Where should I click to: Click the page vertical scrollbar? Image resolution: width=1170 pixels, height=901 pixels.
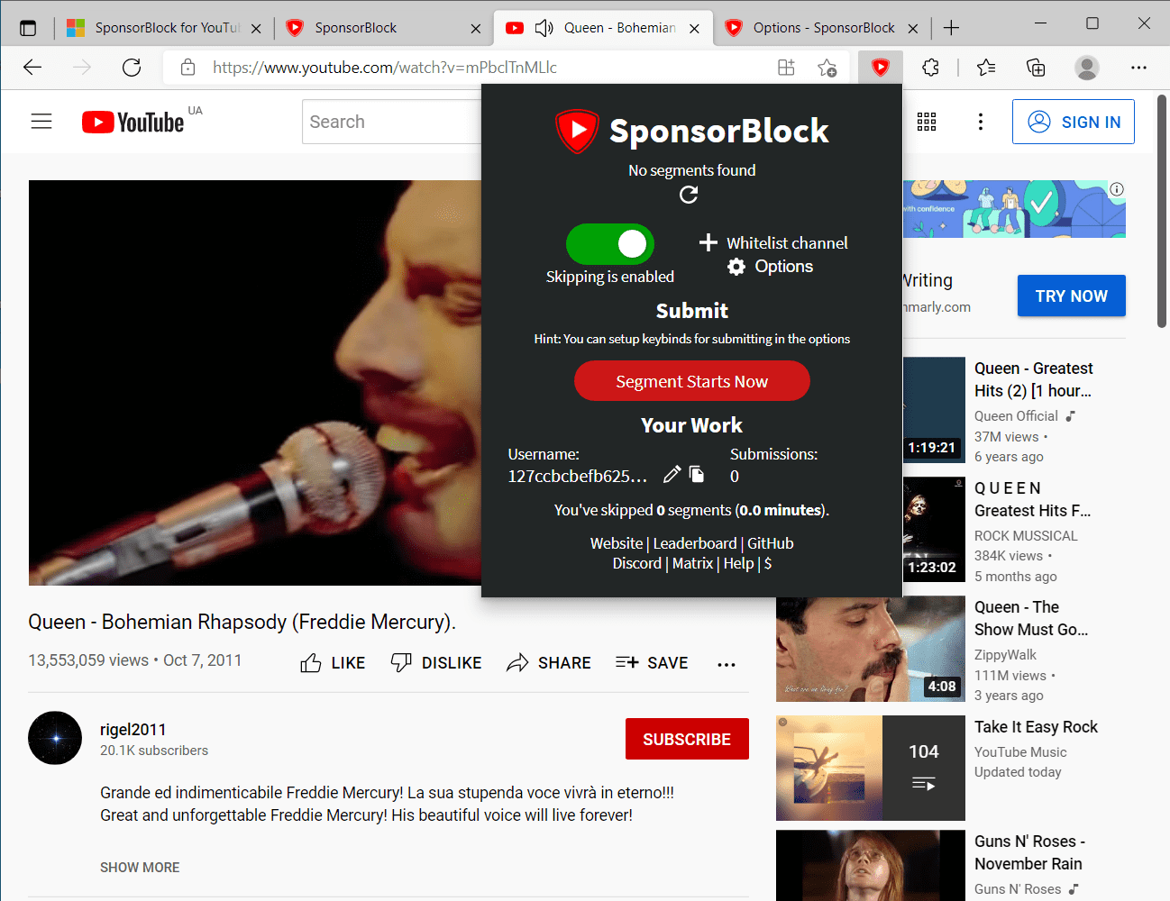(1162, 212)
